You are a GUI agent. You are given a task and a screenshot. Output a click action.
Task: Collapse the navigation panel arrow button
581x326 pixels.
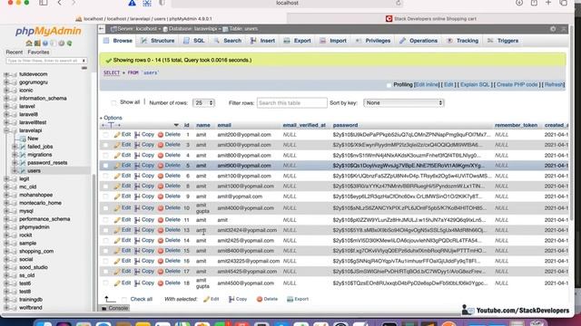[x=102, y=29]
